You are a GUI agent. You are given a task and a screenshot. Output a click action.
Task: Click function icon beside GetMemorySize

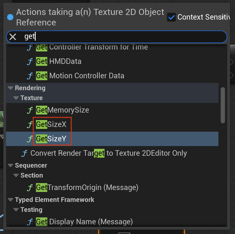[x=30, y=110]
